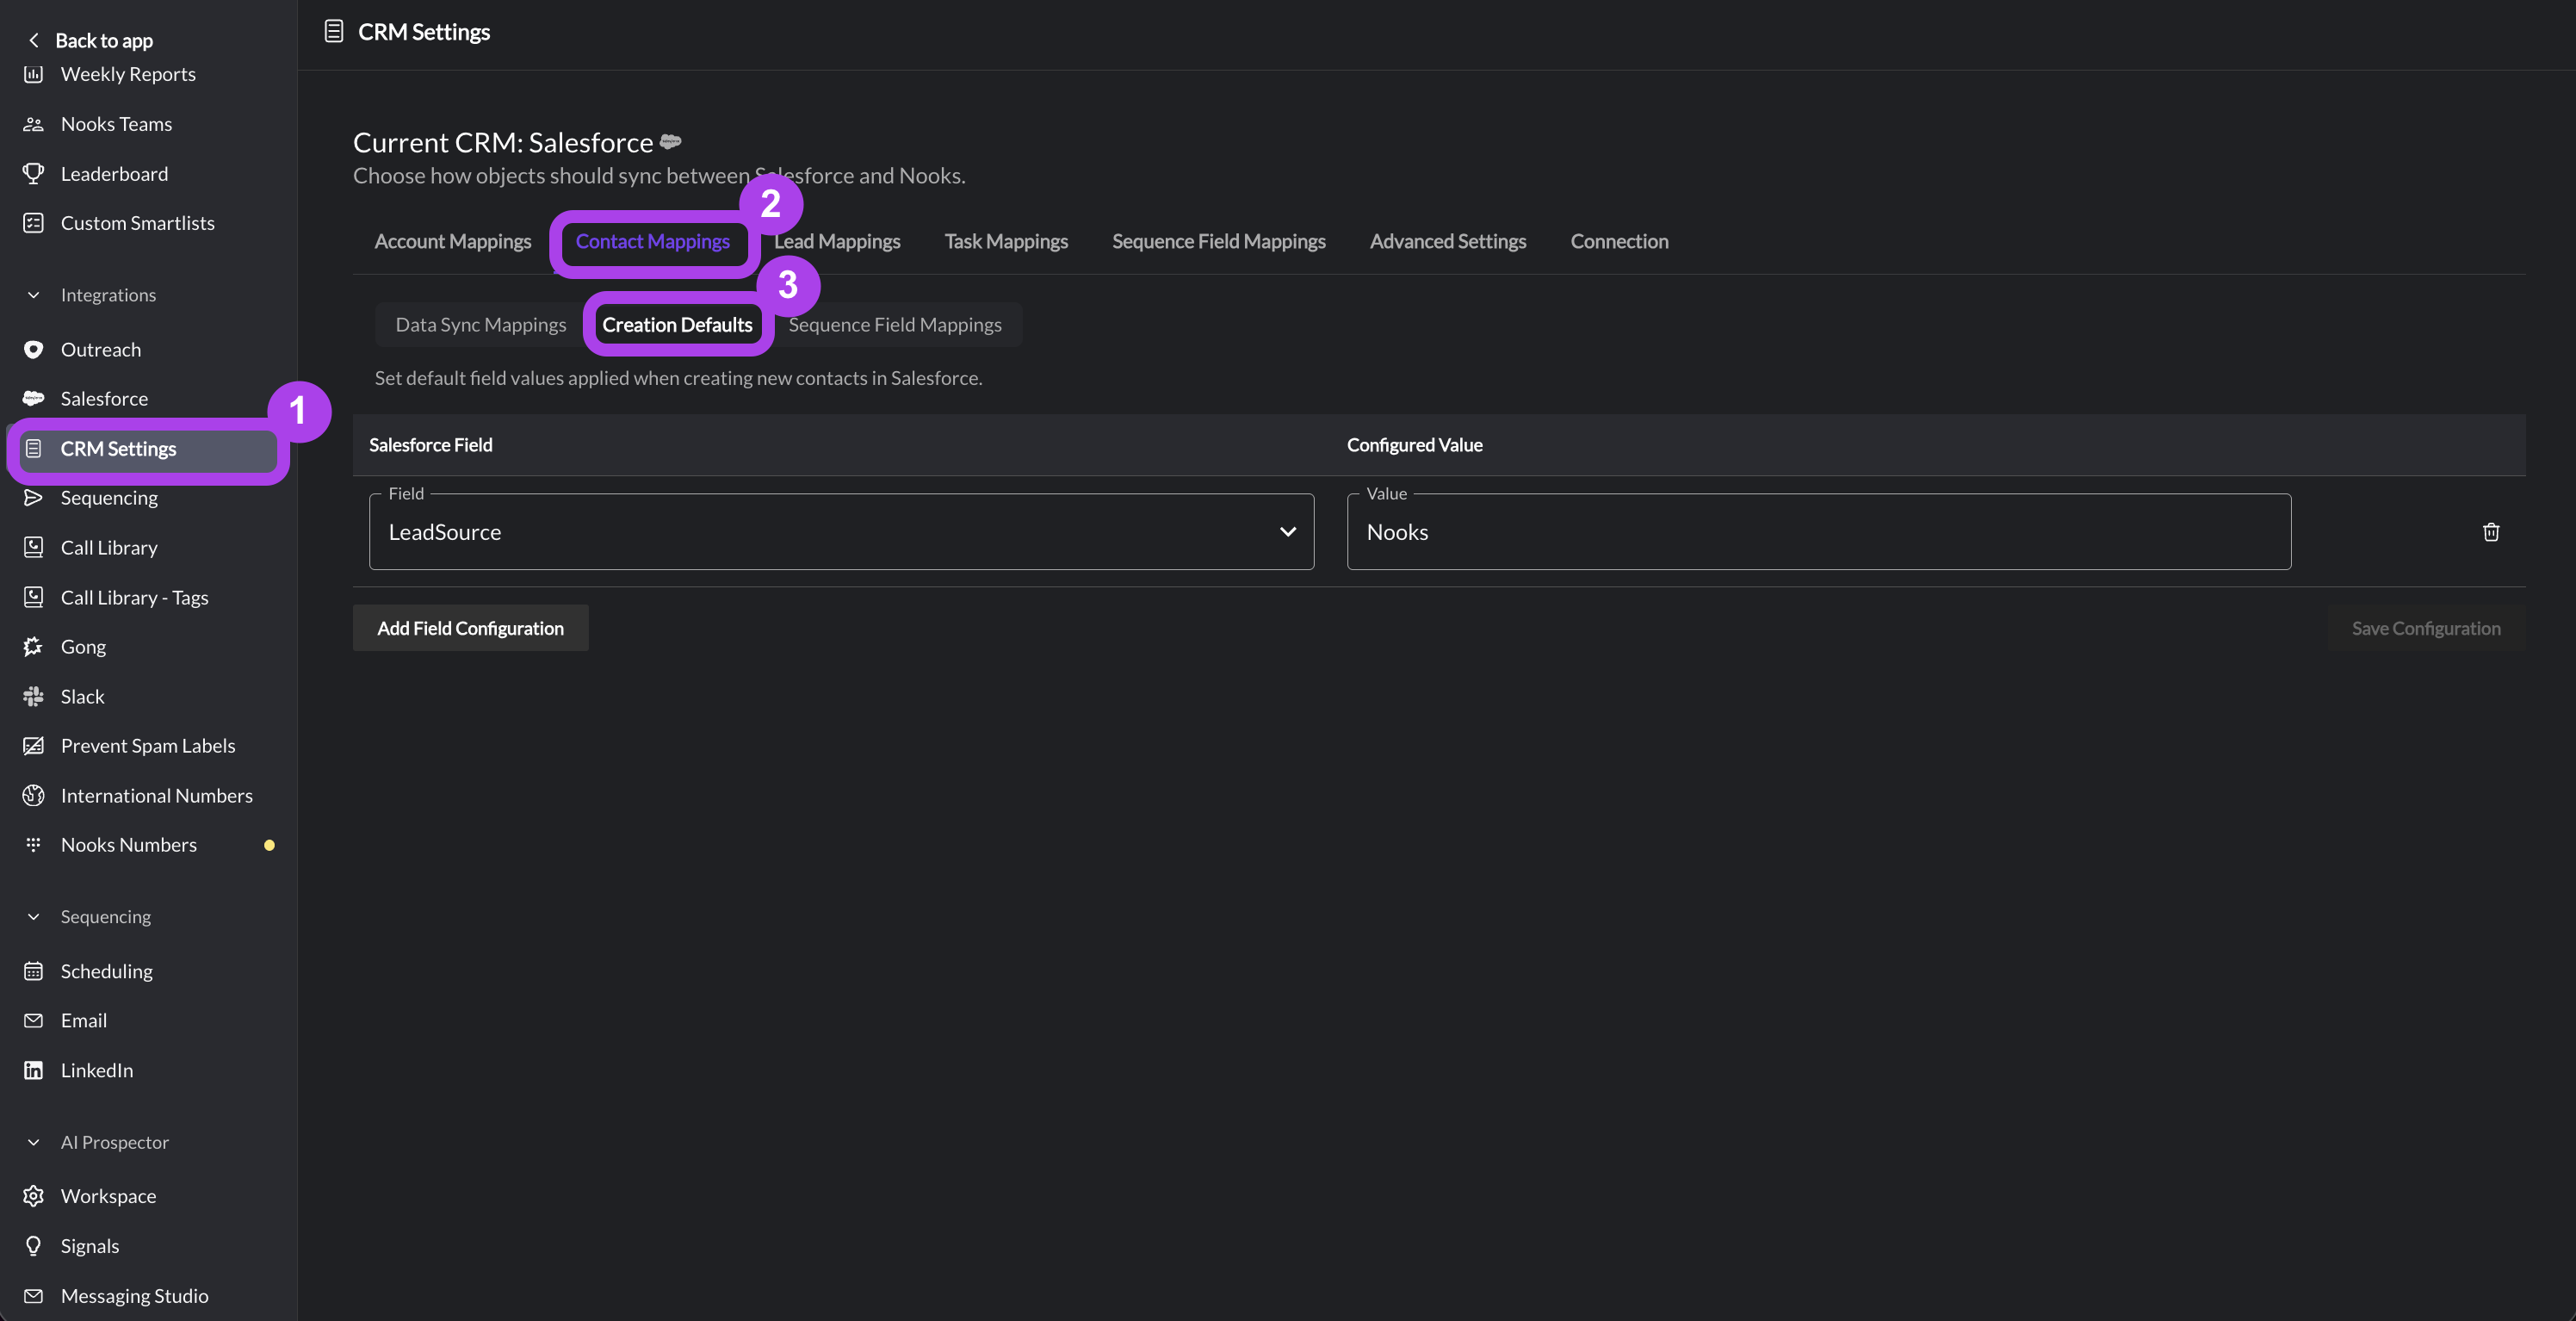Click the Call Library - Tags icon
The width and height of the screenshot is (2576, 1321).
[33, 597]
